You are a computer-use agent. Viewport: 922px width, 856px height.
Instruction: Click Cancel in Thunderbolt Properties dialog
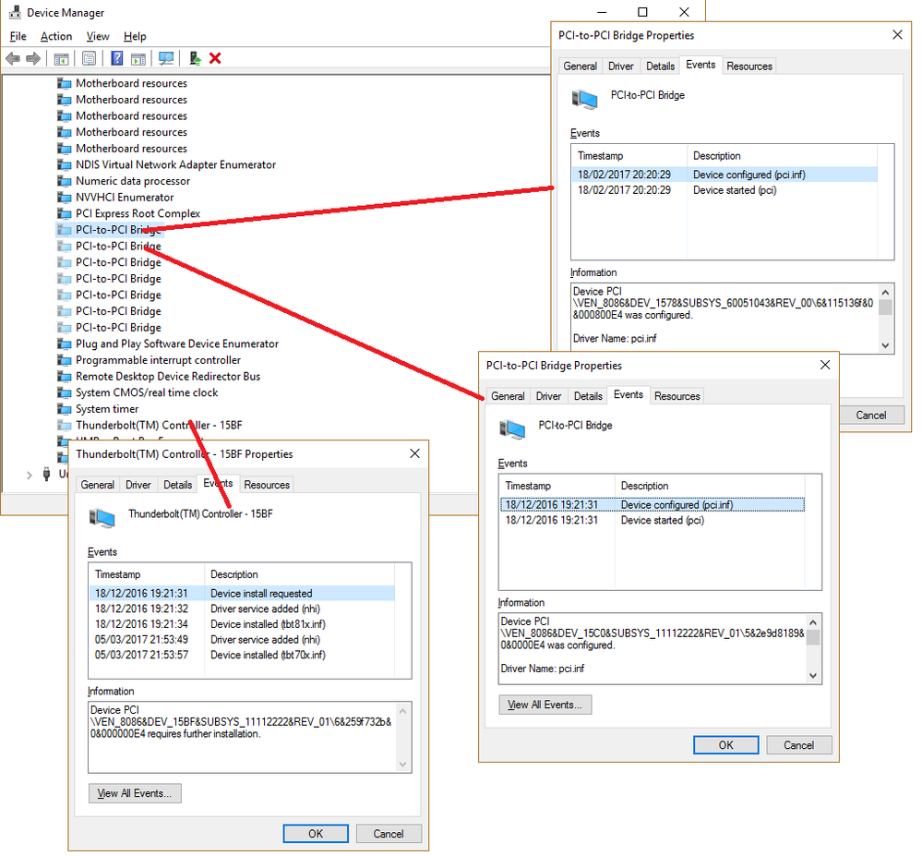tap(389, 834)
